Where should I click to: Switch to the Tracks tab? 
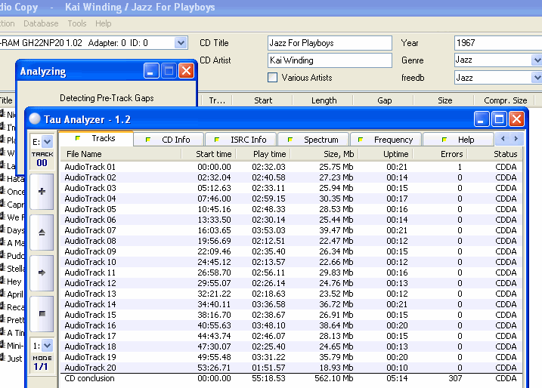(96, 138)
